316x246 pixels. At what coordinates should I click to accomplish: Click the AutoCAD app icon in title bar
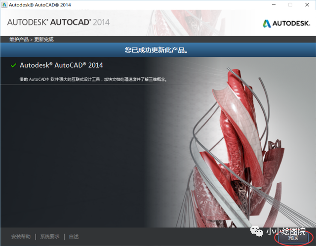(4, 5)
